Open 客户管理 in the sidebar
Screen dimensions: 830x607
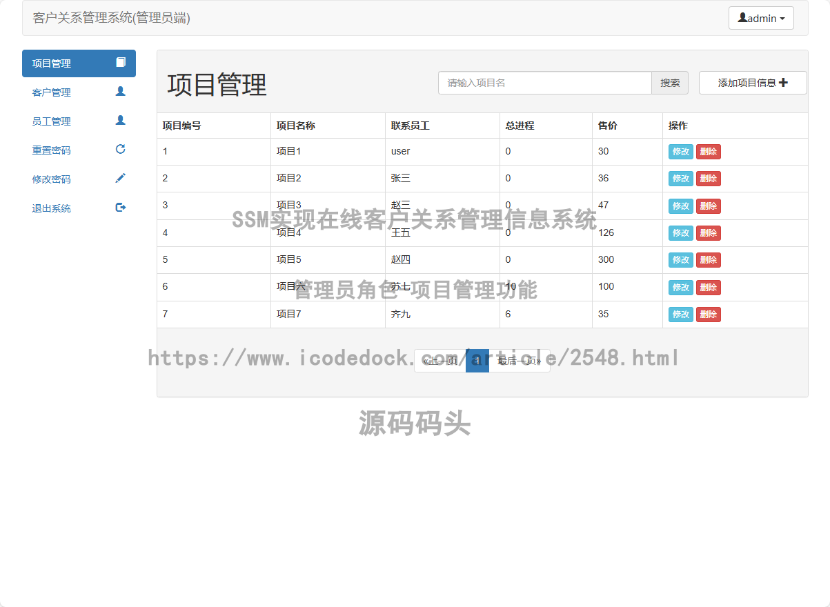tap(79, 92)
